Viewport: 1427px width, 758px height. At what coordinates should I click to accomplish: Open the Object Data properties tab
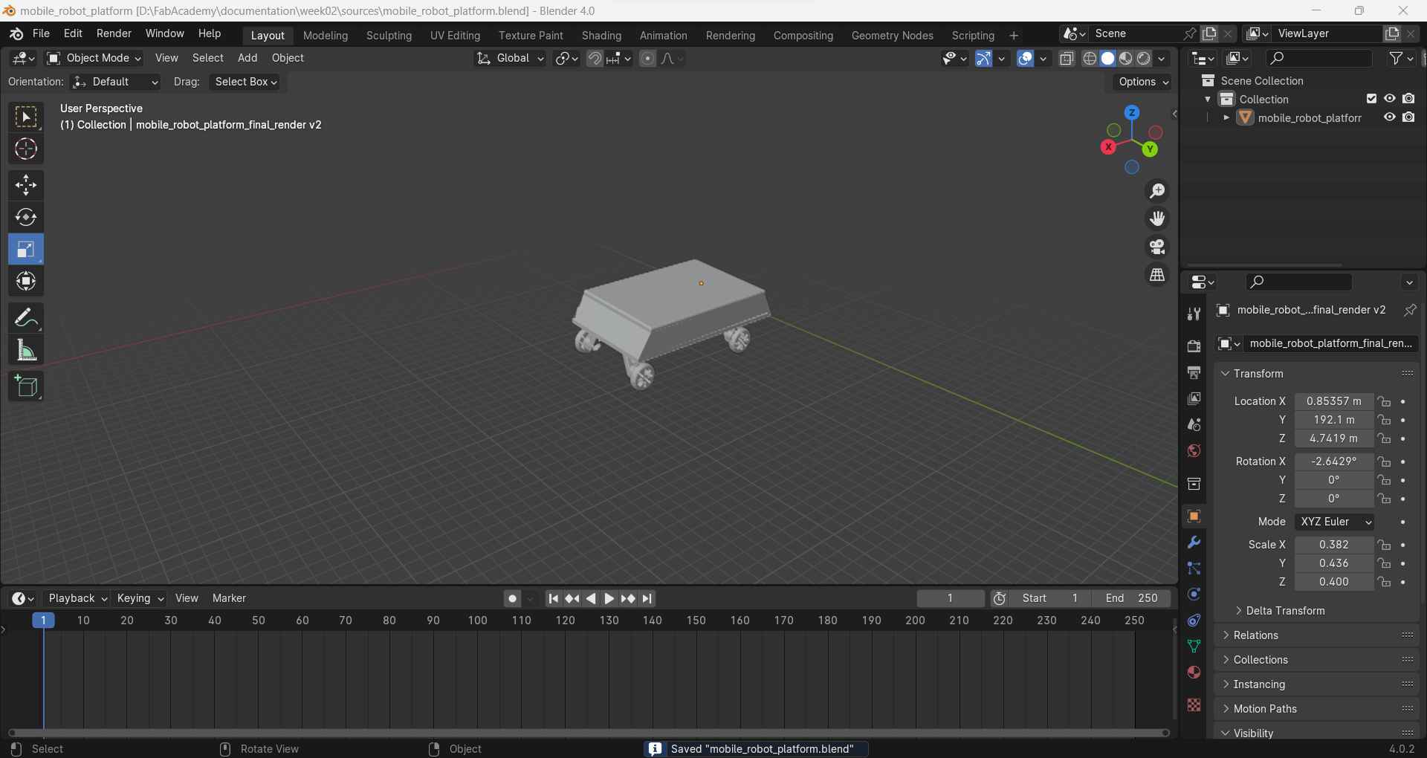click(1194, 647)
